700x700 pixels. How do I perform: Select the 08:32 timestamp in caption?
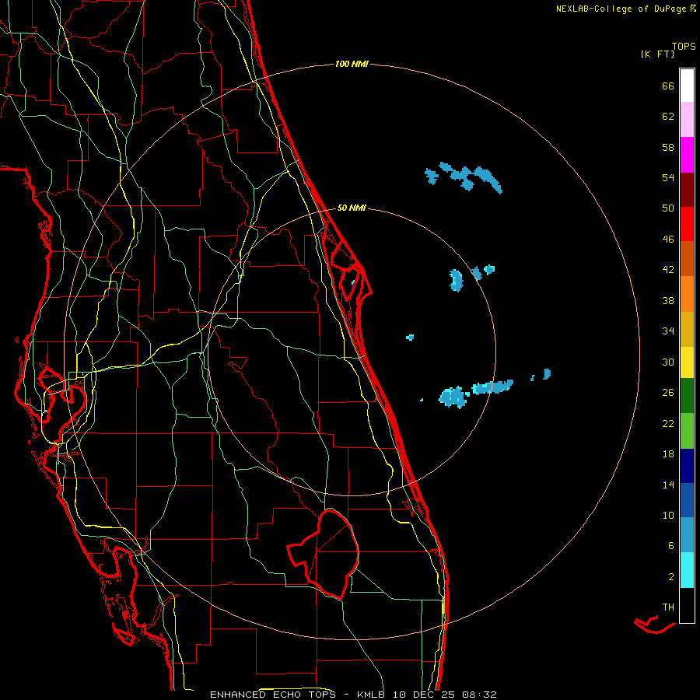(479, 695)
